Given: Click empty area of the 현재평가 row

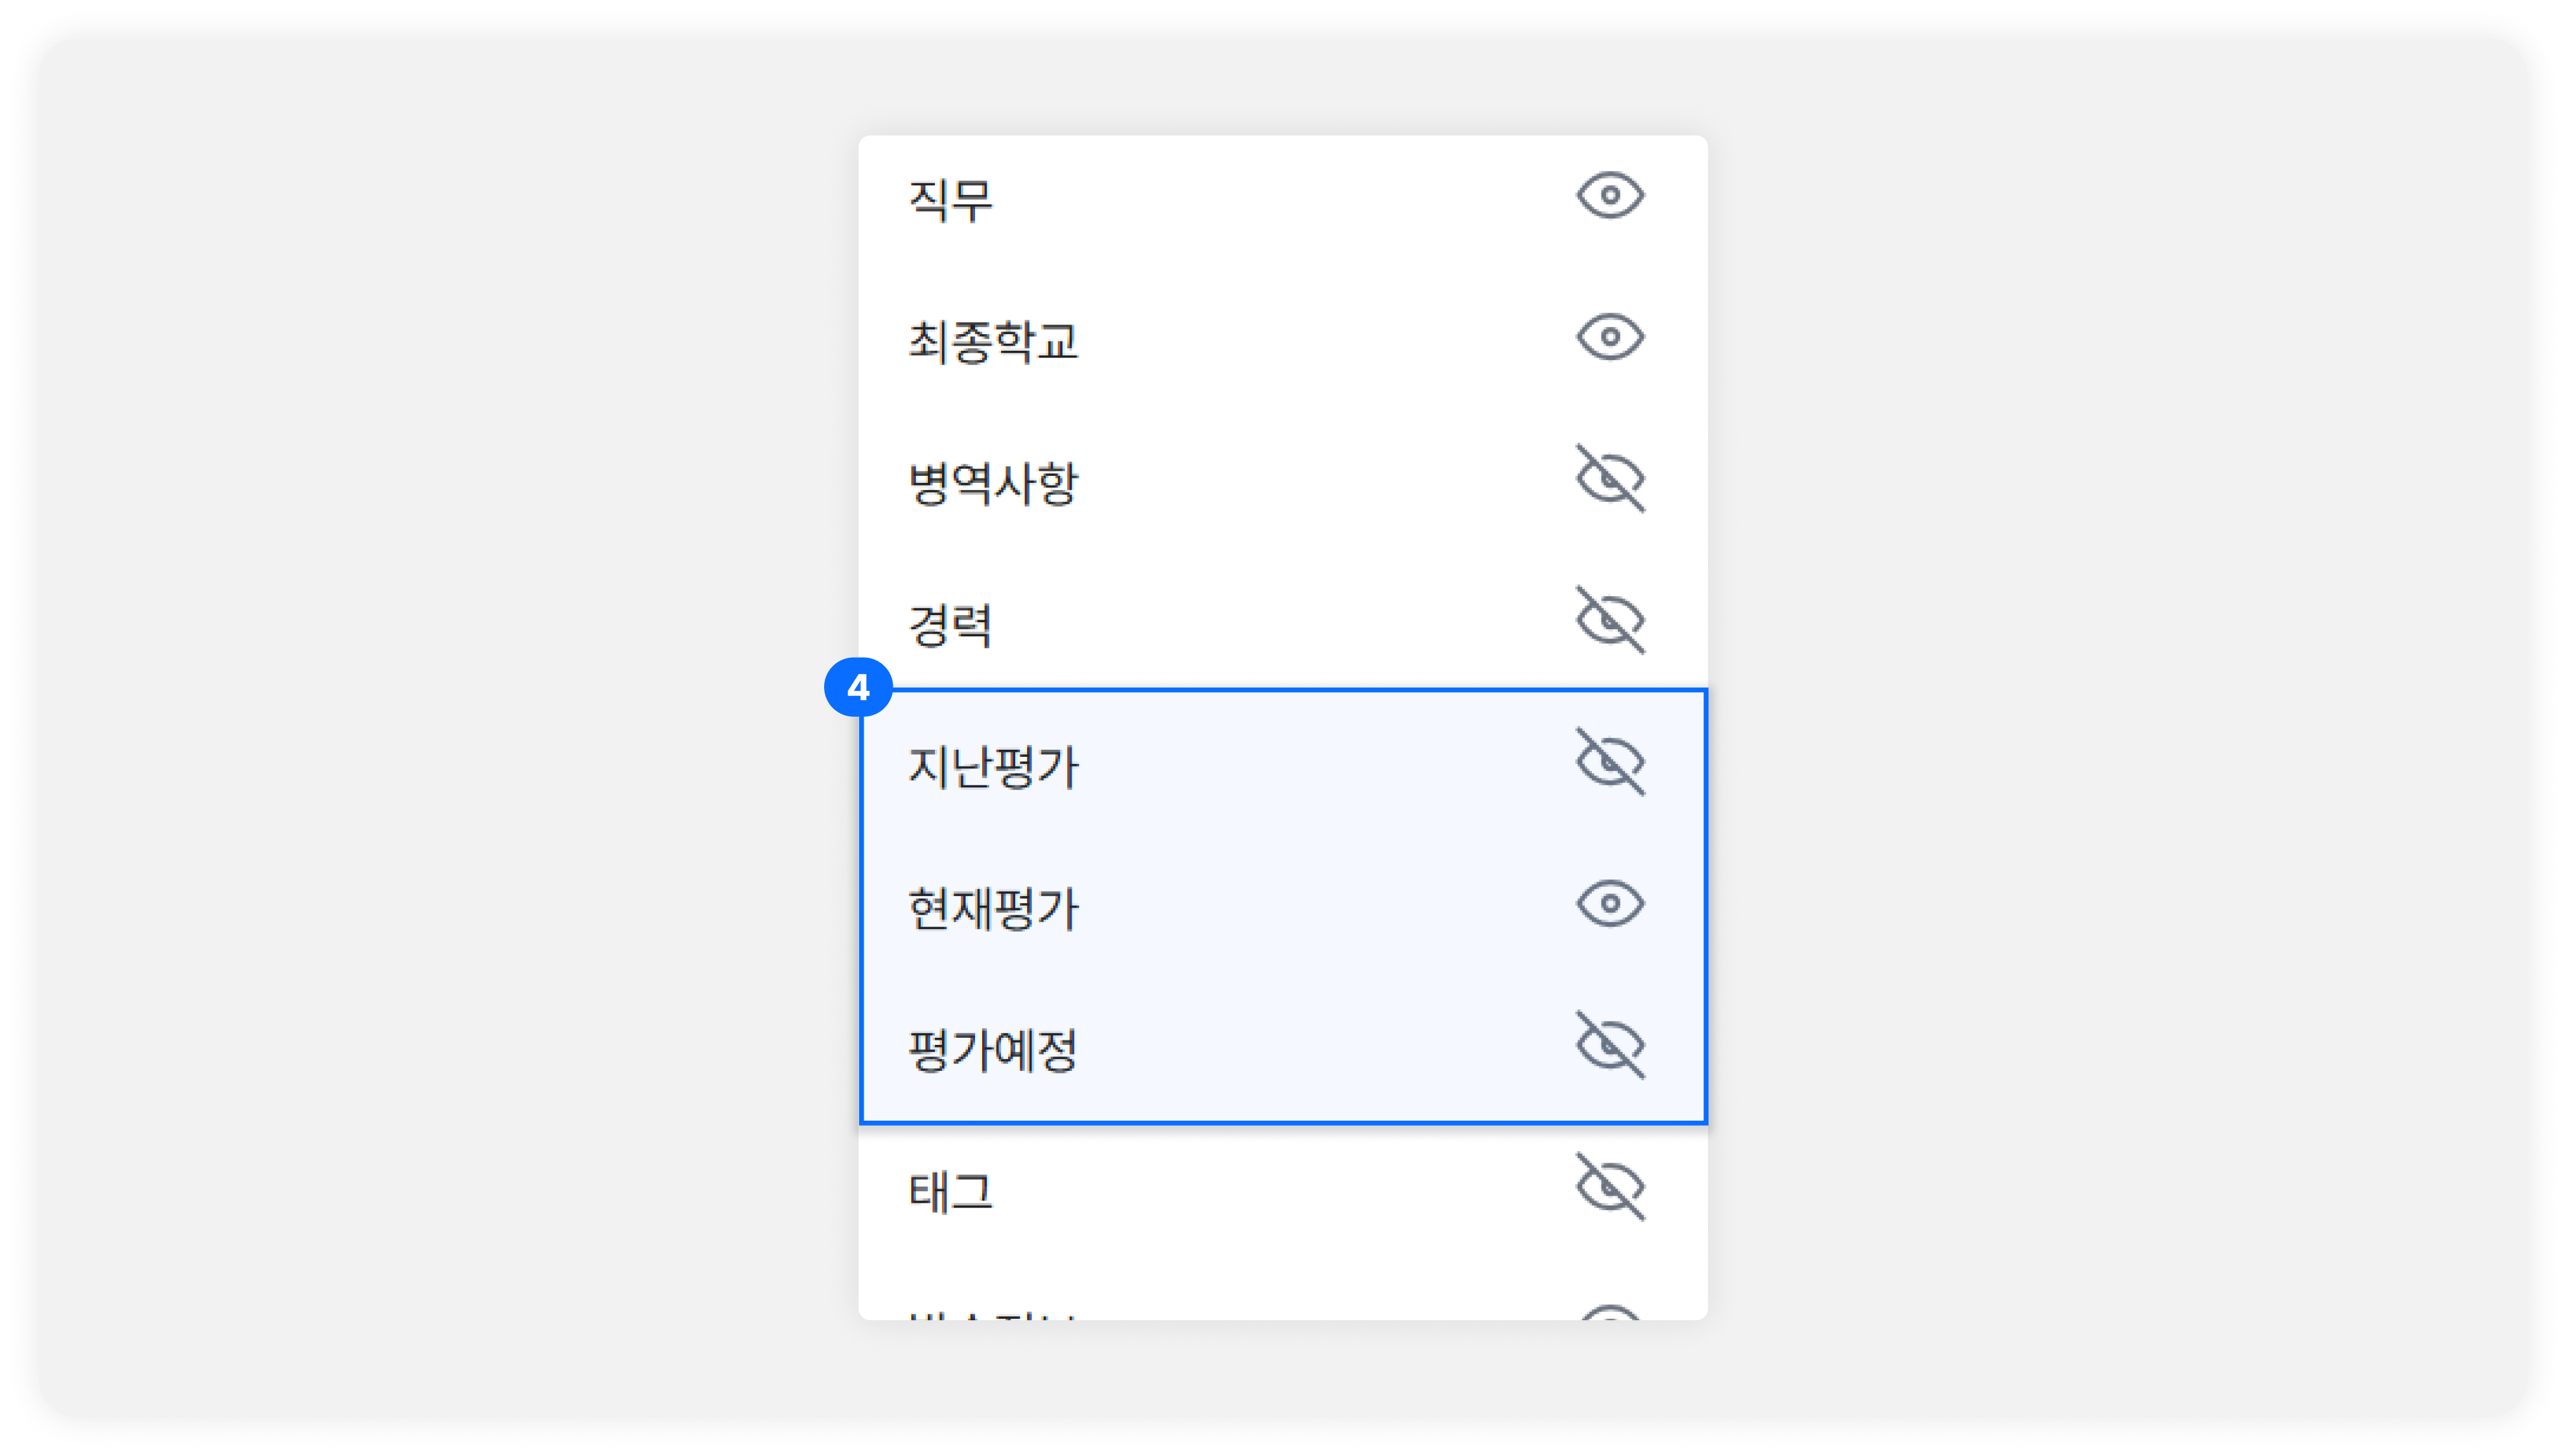Looking at the screenshot, I should 1321,906.
